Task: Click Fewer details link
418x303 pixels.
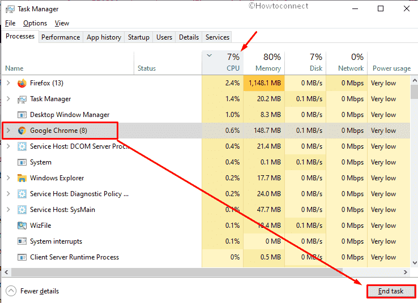Action: point(40,291)
